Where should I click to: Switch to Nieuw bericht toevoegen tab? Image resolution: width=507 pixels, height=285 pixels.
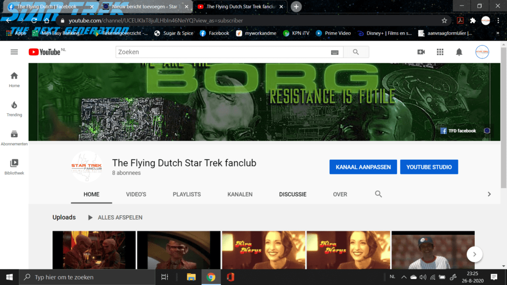click(x=145, y=6)
